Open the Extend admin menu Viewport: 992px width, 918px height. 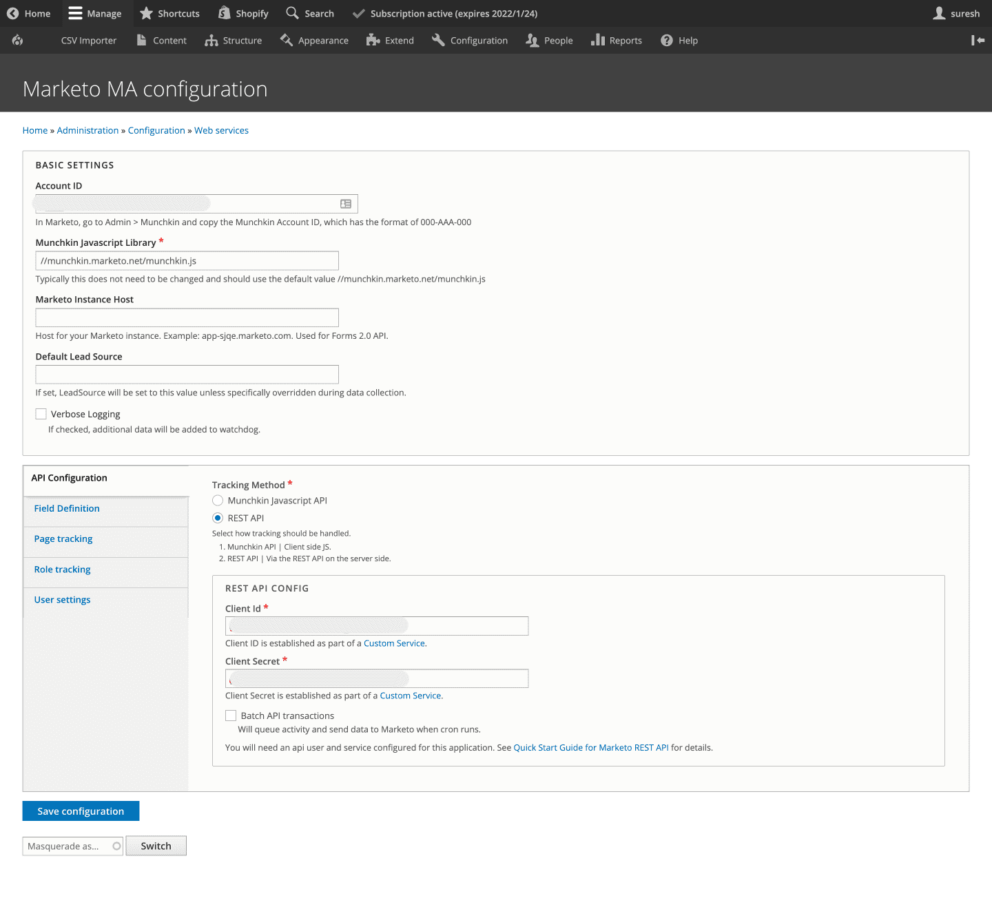point(390,41)
